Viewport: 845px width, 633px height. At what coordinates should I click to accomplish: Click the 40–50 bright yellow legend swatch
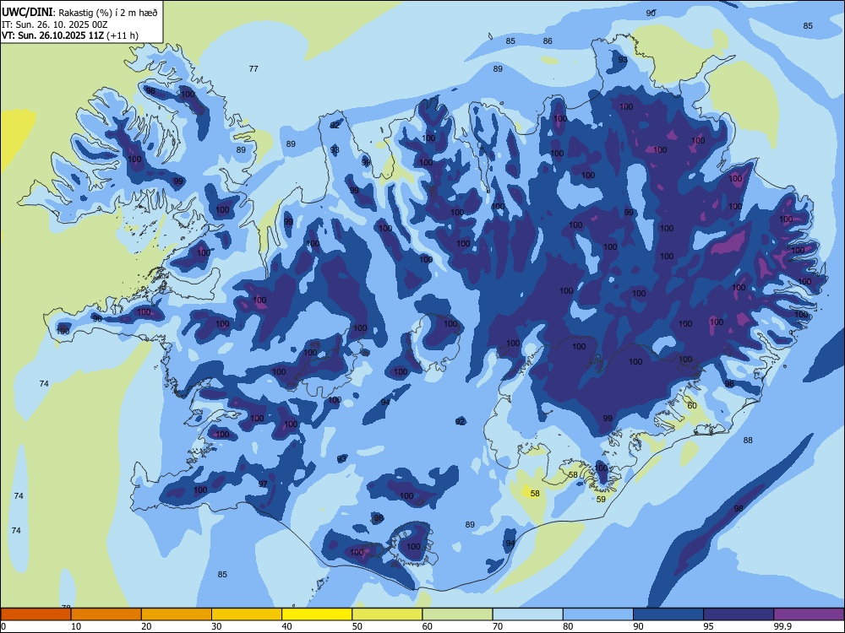pos(317,614)
